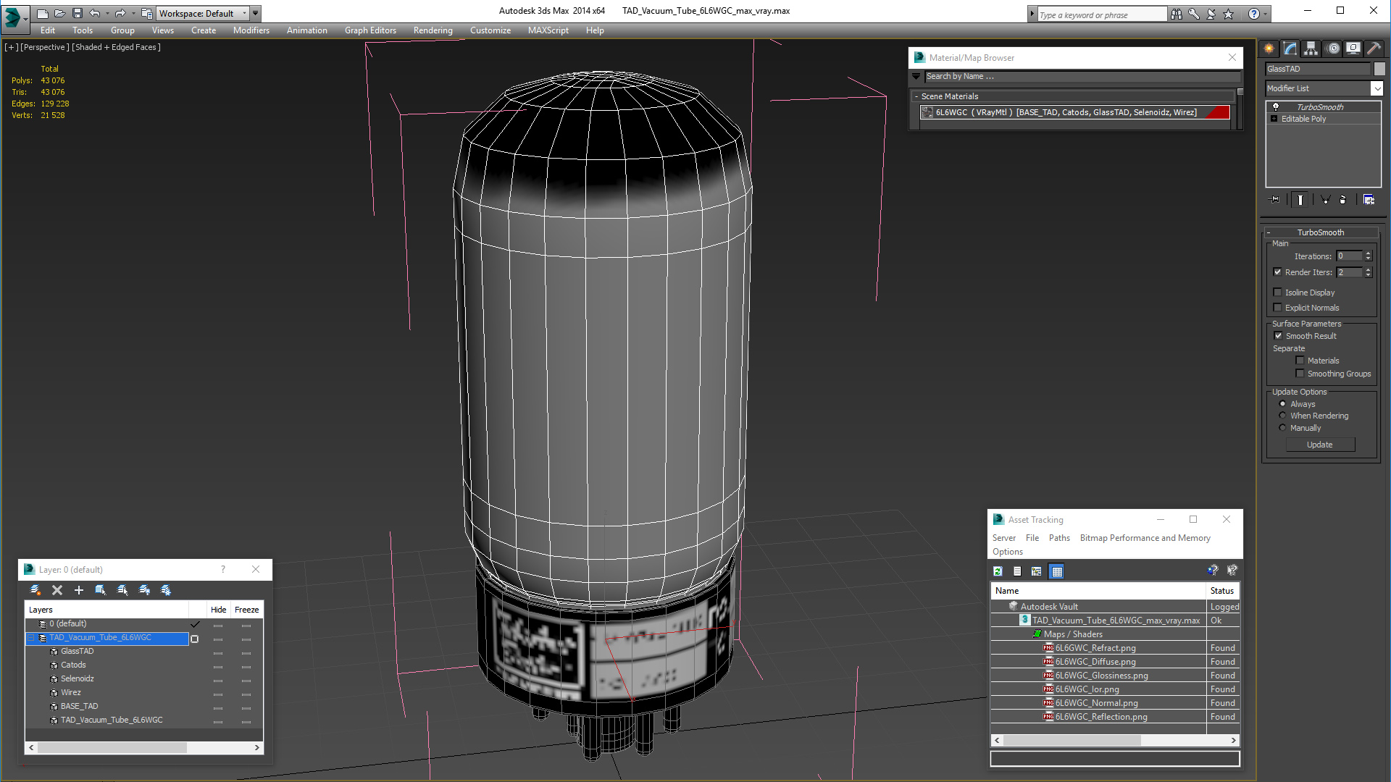Viewport: 1391px width, 782px height.
Task: Open the Modifier List dropdown
Action: tap(1377, 88)
